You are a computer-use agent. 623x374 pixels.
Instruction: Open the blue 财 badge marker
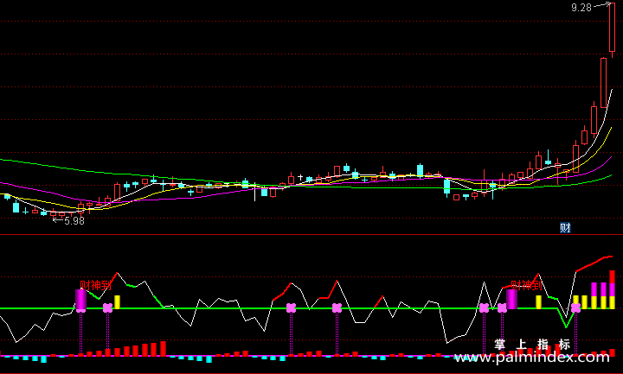565,228
